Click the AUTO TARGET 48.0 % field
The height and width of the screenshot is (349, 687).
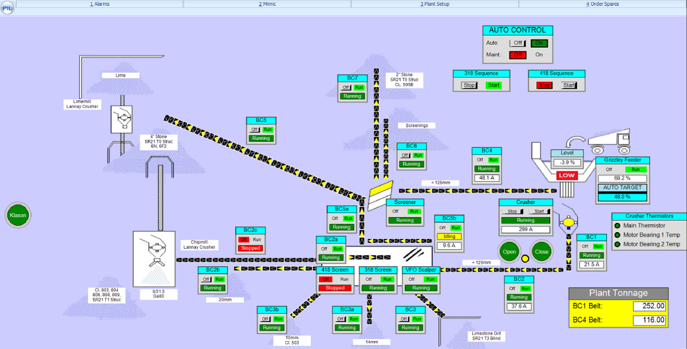pyautogui.click(x=622, y=197)
